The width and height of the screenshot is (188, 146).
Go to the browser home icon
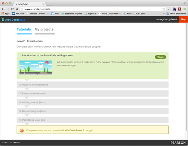click(17, 9)
